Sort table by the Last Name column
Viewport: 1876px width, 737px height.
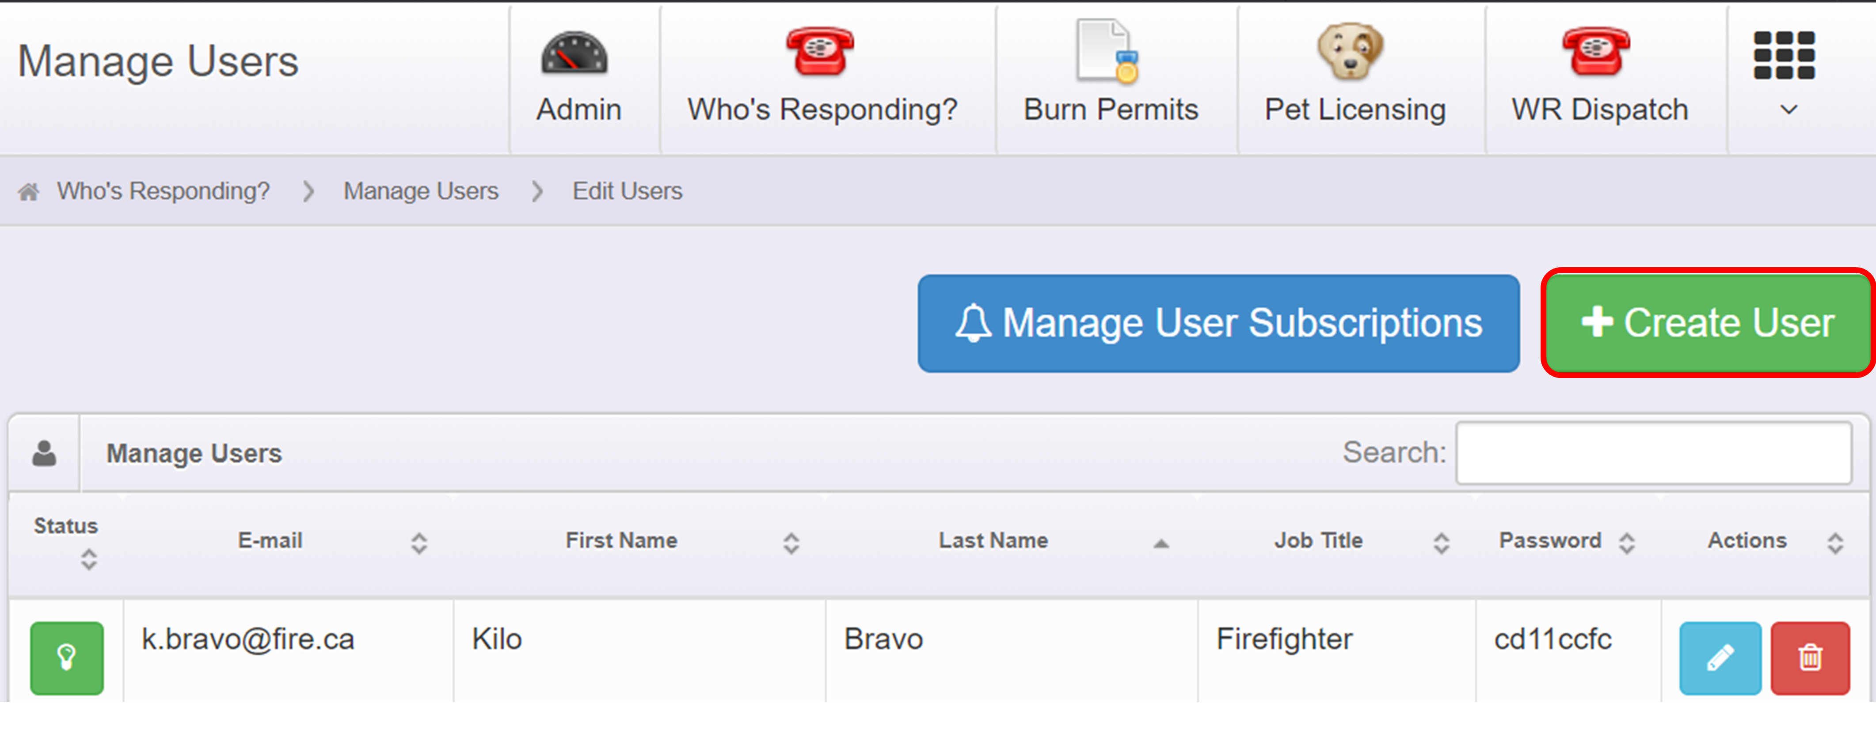pyautogui.click(x=993, y=540)
